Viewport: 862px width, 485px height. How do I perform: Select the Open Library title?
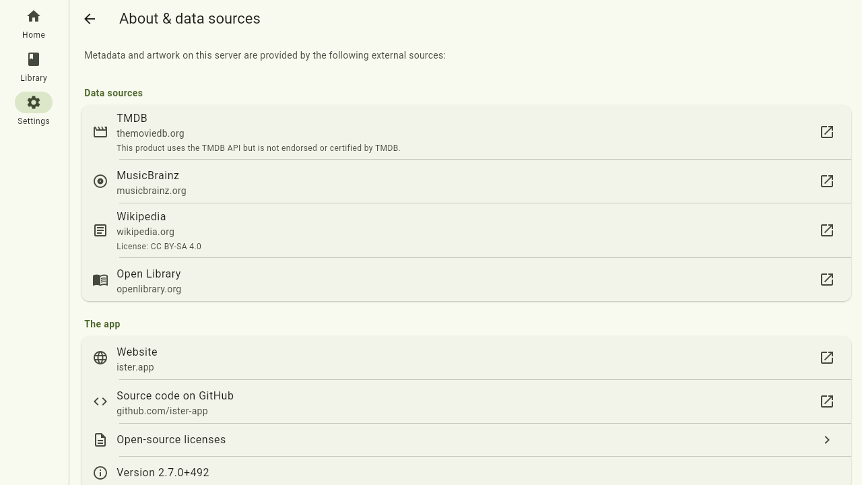(149, 274)
